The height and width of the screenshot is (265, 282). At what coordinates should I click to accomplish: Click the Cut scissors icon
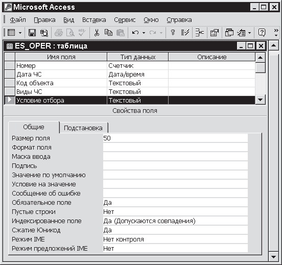[97, 33]
